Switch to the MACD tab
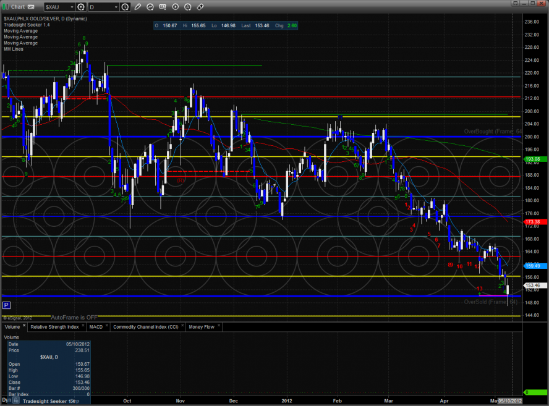This screenshot has height=406, width=549. [x=96, y=326]
